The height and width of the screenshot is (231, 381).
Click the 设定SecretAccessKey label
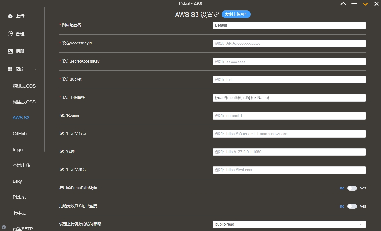click(x=81, y=61)
